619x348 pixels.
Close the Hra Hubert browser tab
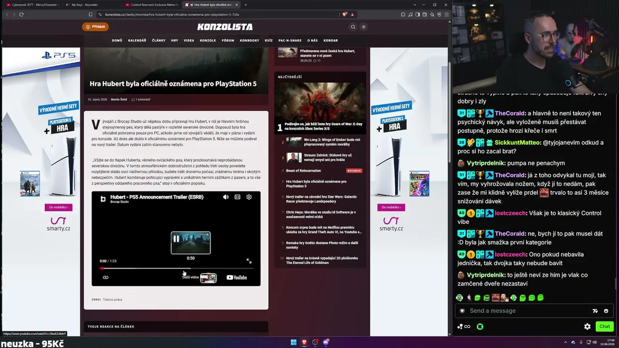click(x=236, y=5)
